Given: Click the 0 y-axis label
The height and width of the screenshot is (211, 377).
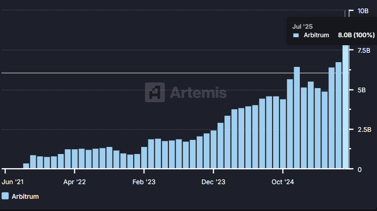Looking at the screenshot, I should pos(360,170).
